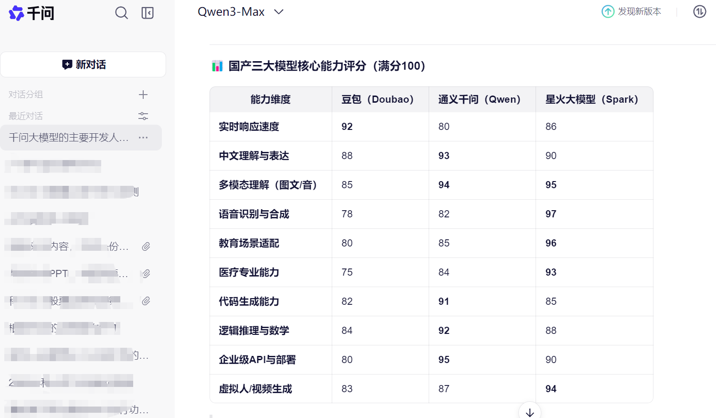Click the Qianwen logo at top left
This screenshot has height=418, width=716.
click(x=32, y=13)
